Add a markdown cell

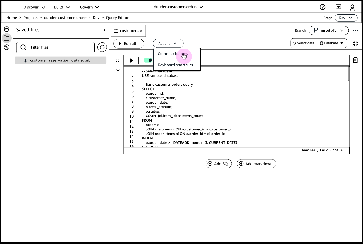pos(256,163)
